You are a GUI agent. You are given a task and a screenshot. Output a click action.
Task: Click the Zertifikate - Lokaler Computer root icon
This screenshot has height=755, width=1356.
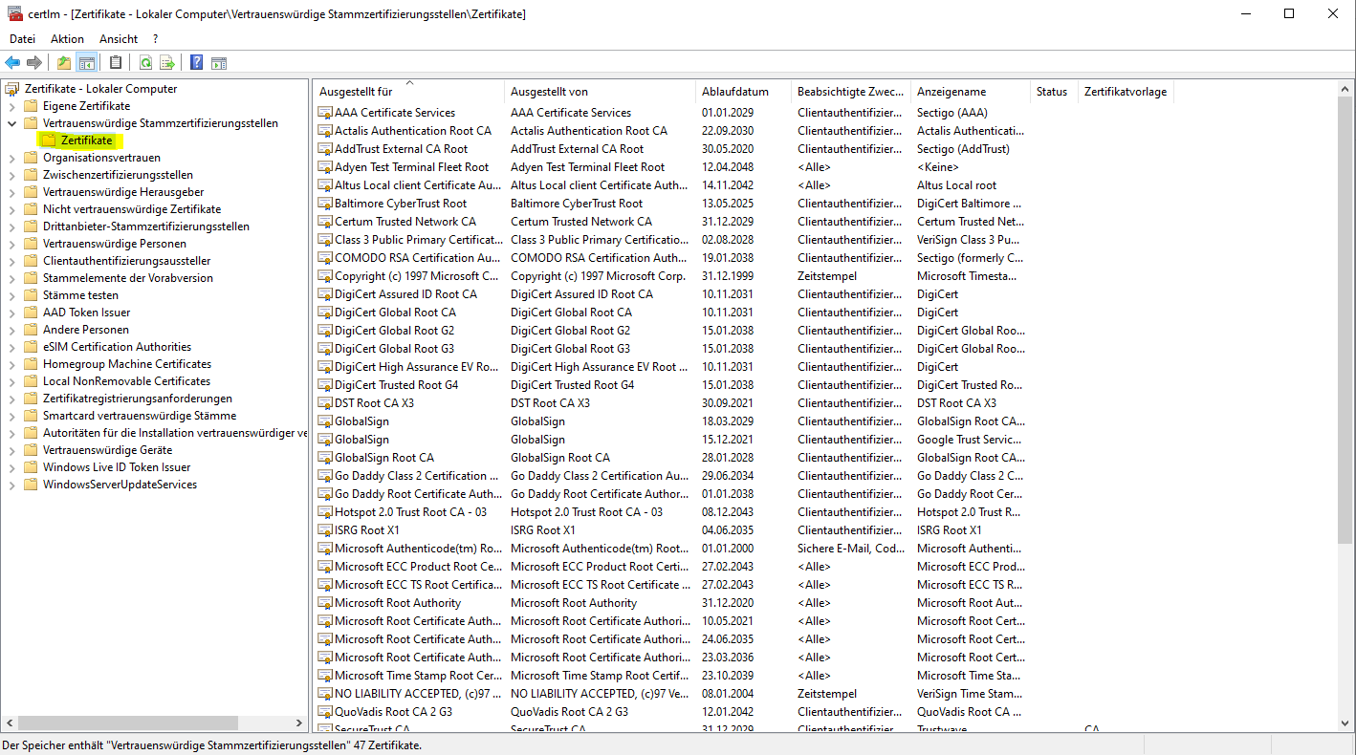[x=12, y=89]
